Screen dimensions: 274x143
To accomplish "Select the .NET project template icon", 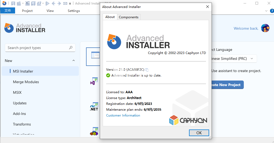I will pos(94,107).
